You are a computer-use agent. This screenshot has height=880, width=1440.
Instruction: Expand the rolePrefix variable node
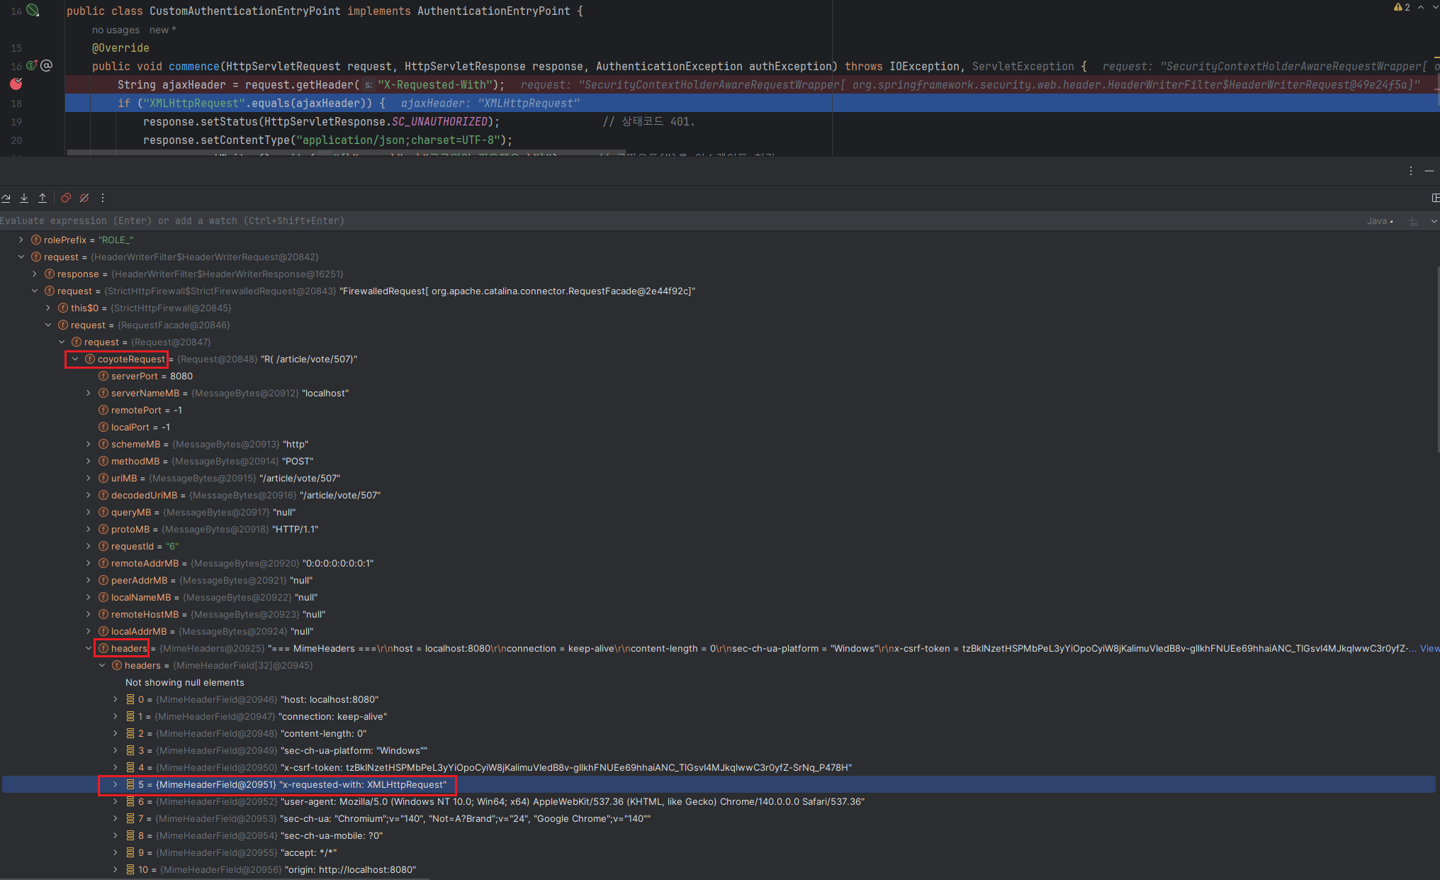(21, 240)
